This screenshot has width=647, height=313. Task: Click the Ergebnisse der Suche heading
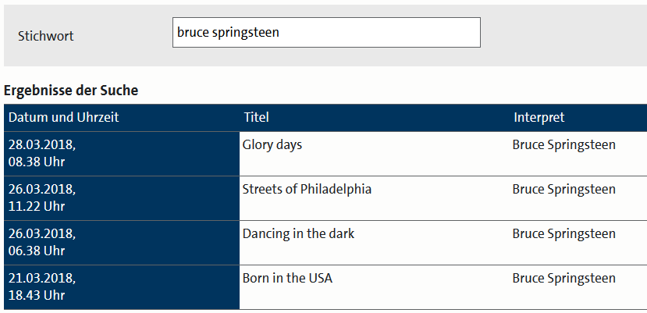(71, 91)
